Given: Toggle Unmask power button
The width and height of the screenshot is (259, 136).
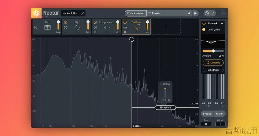Looking at the screenshot, I should [x=204, y=23].
